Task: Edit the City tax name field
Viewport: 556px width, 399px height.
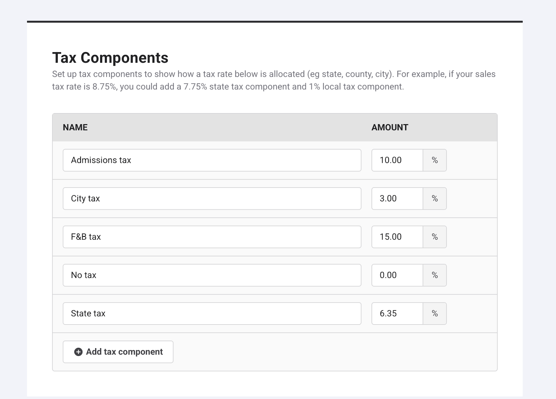Action: [x=212, y=199]
